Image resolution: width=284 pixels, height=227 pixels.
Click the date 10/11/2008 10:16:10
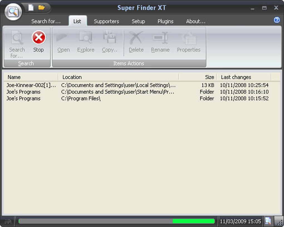pyautogui.click(x=244, y=92)
